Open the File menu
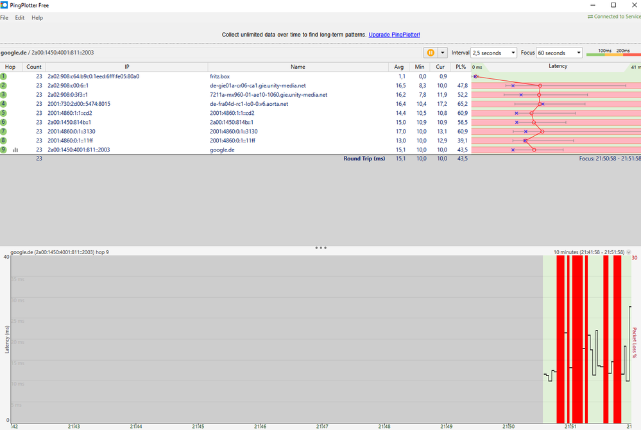Image resolution: width=641 pixels, height=430 pixels. pyautogui.click(x=4, y=17)
